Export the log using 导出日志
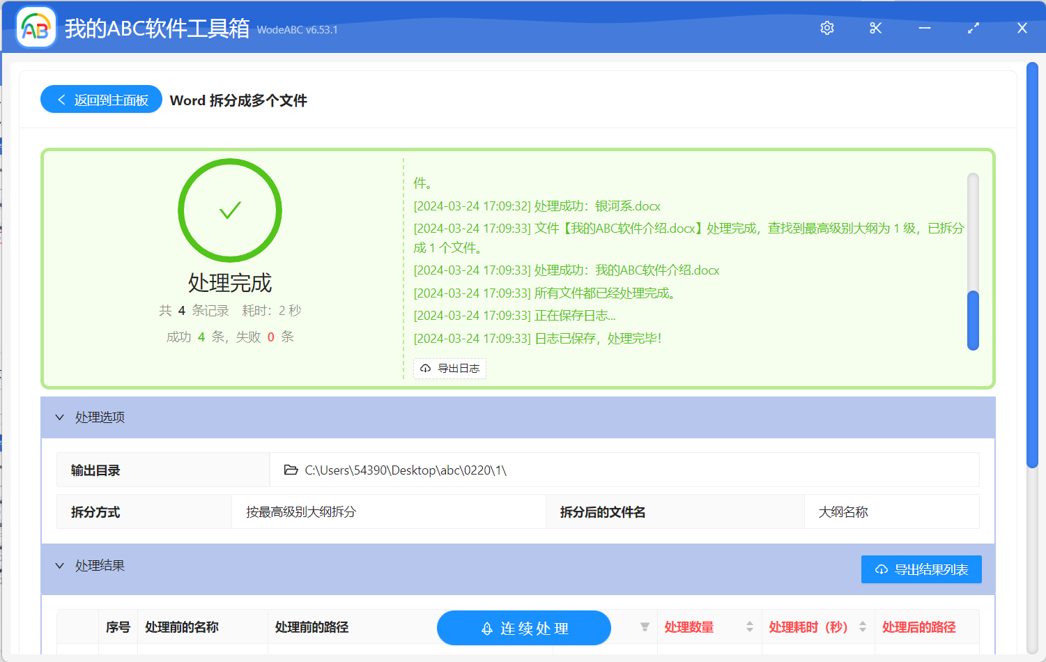 (x=450, y=368)
